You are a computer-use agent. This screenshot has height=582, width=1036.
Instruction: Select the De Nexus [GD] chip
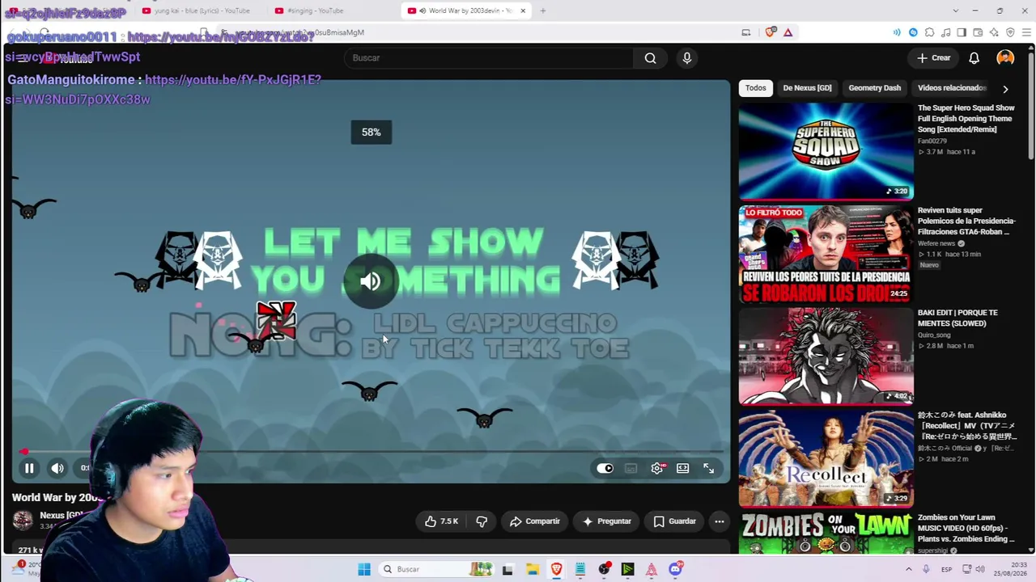pos(807,88)
